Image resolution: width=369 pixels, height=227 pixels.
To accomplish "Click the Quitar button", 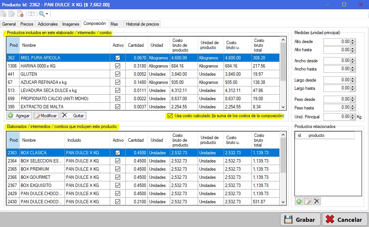I will [73, 116].
